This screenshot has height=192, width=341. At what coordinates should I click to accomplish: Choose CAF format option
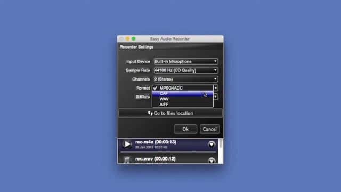[183, 94]
